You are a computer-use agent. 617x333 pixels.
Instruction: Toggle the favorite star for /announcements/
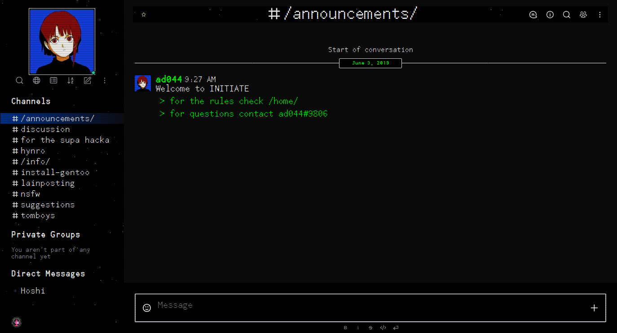144,15
